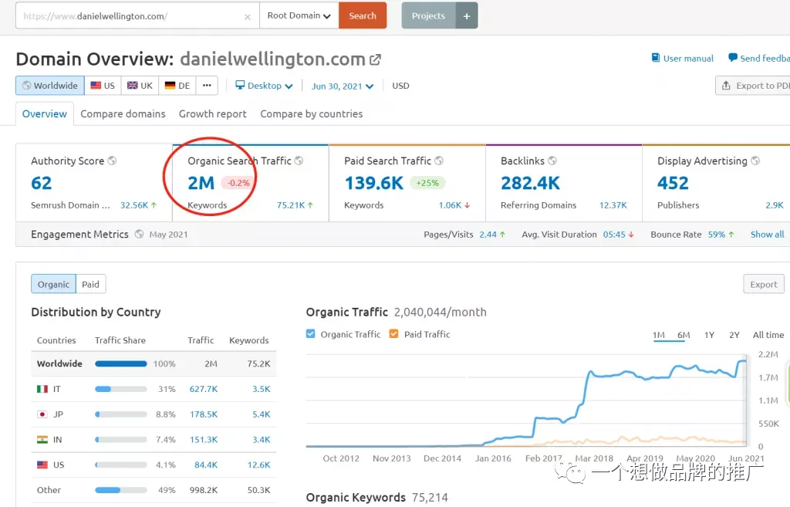The width and height of the screenshot is (790, 507).
Task: Click the domain URL input field
Action: click(137, 15)
